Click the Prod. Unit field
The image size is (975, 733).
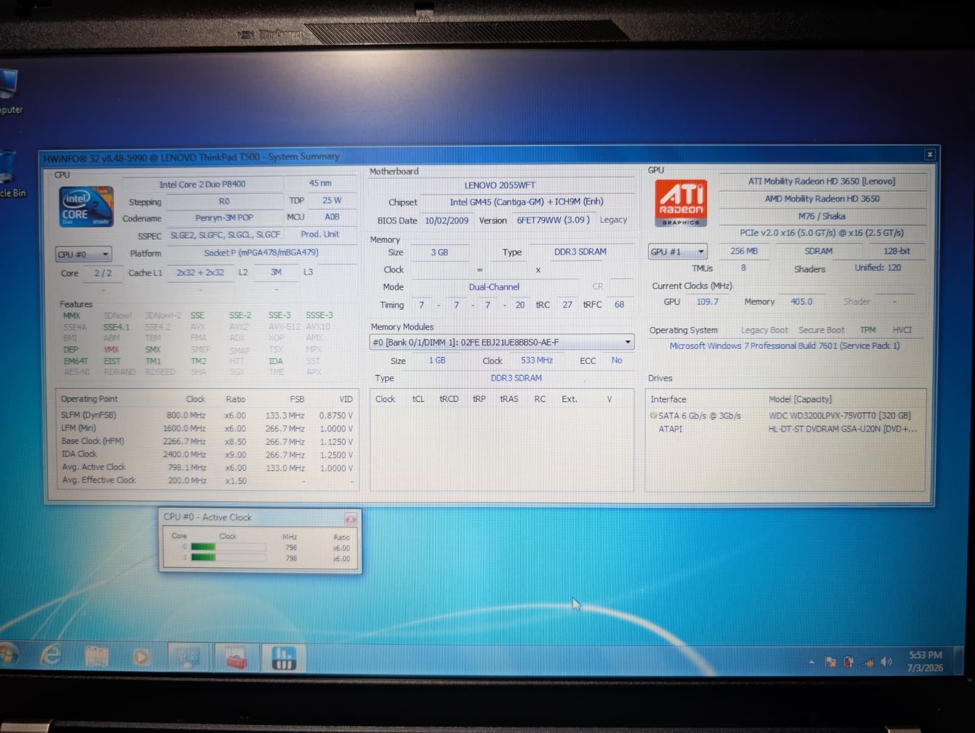(320, 234)
